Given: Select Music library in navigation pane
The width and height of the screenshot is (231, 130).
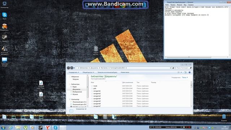Looking at the screenshot, I should pyautogui.click(x=75, y=94).
